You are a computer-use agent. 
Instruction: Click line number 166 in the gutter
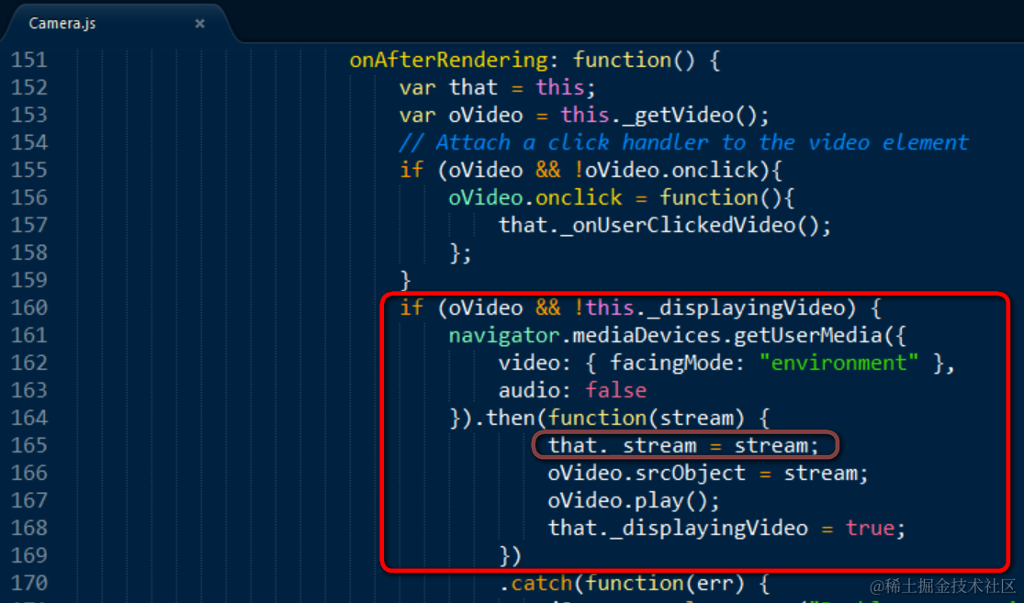click(x=29, y=473)
